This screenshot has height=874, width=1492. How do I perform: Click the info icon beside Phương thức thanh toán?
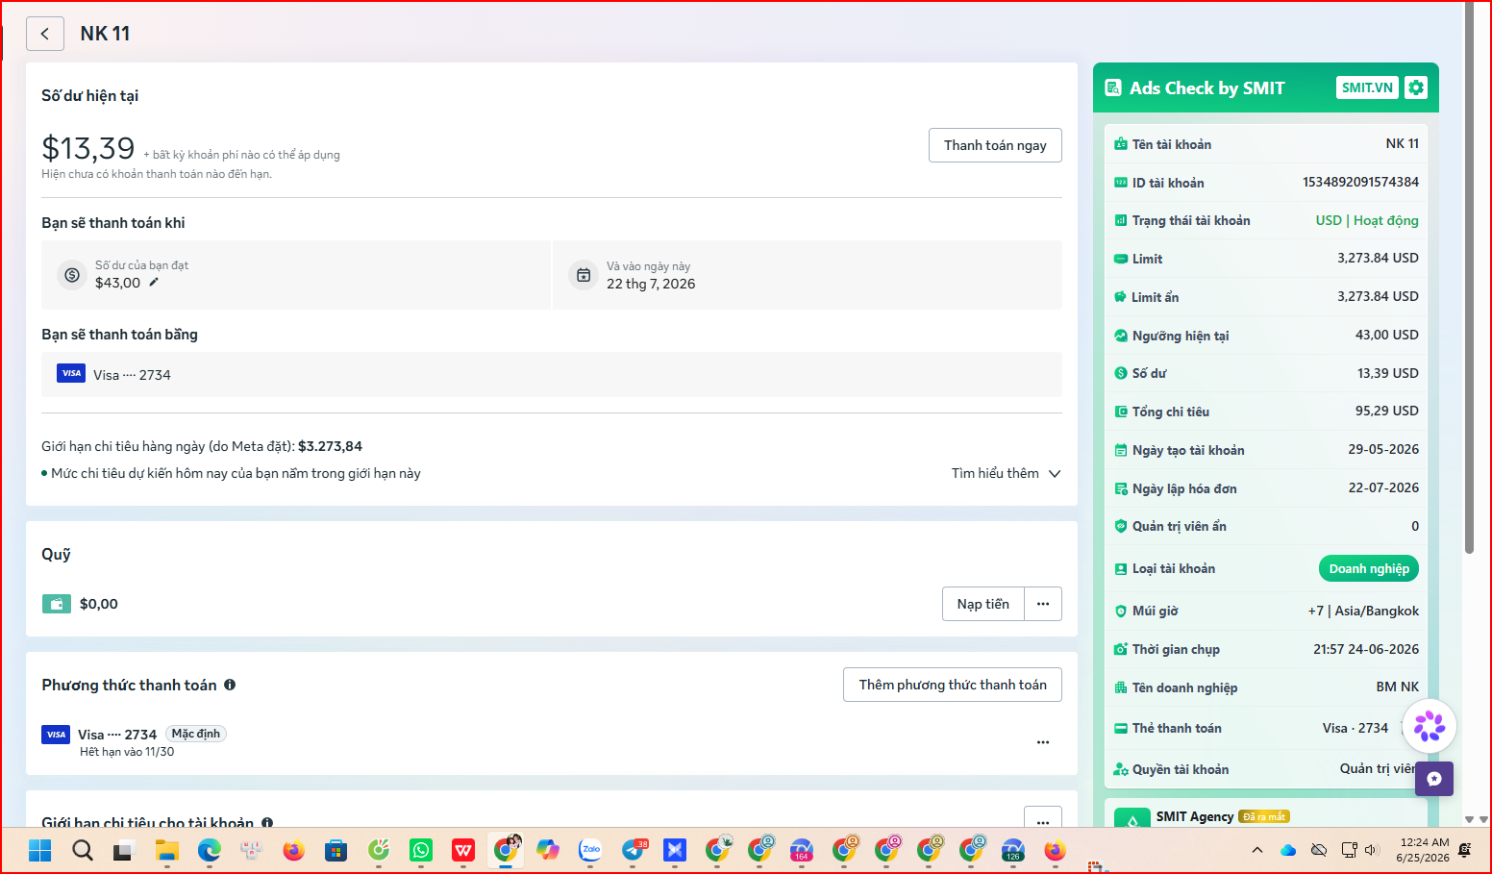click(x=230, y=685)
